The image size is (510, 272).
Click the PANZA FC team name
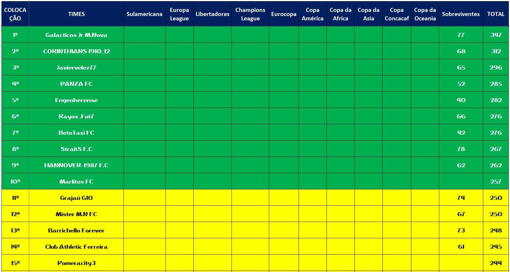pos(76,84)
